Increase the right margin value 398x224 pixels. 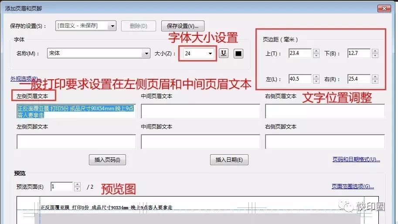375,77
